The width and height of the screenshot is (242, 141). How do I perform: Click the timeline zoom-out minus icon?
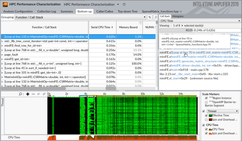[33, 94]
